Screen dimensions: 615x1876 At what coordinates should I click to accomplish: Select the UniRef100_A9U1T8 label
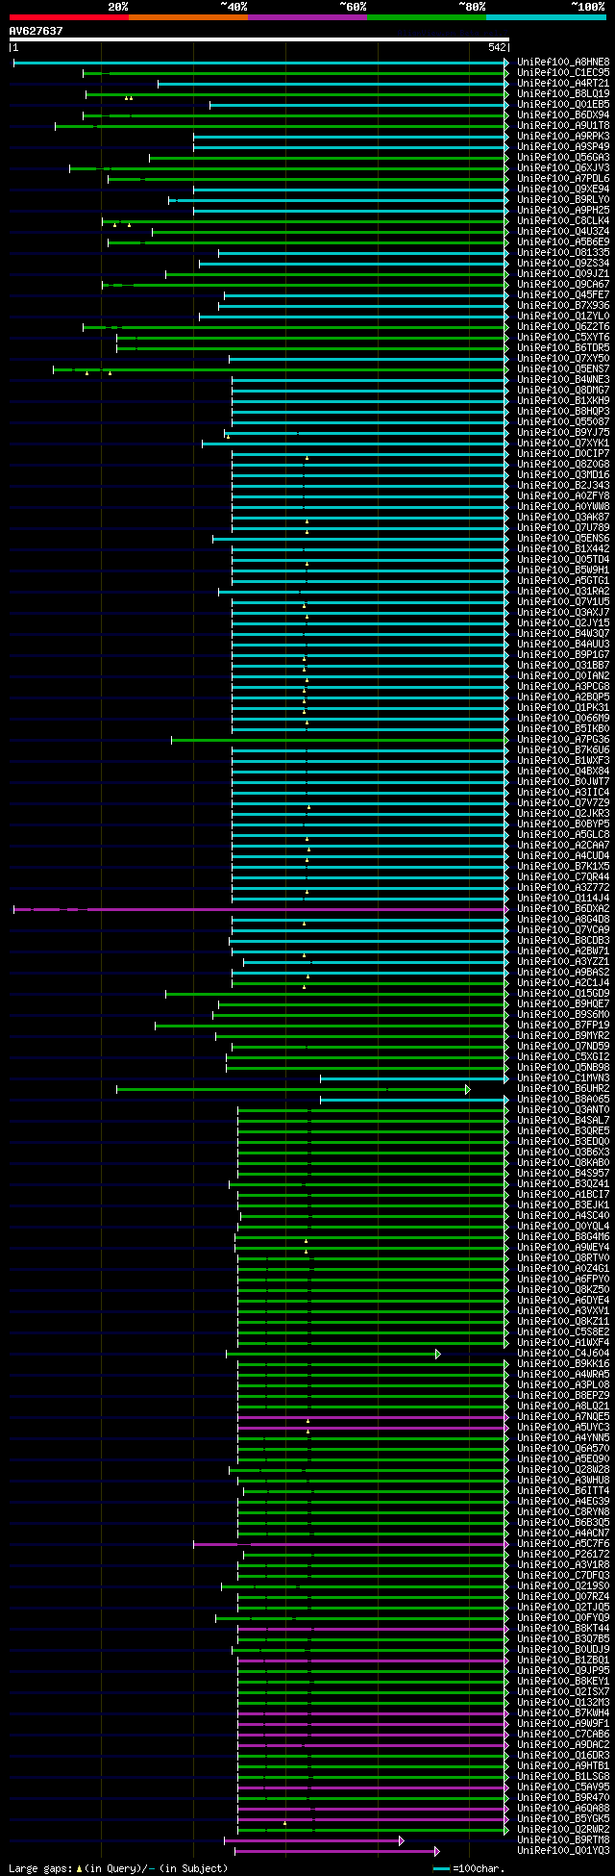pos(563,125)
